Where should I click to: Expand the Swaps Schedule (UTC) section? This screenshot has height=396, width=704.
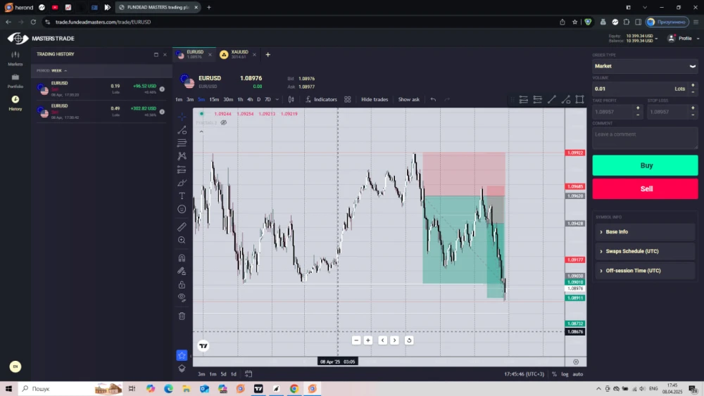click(644, 251)
